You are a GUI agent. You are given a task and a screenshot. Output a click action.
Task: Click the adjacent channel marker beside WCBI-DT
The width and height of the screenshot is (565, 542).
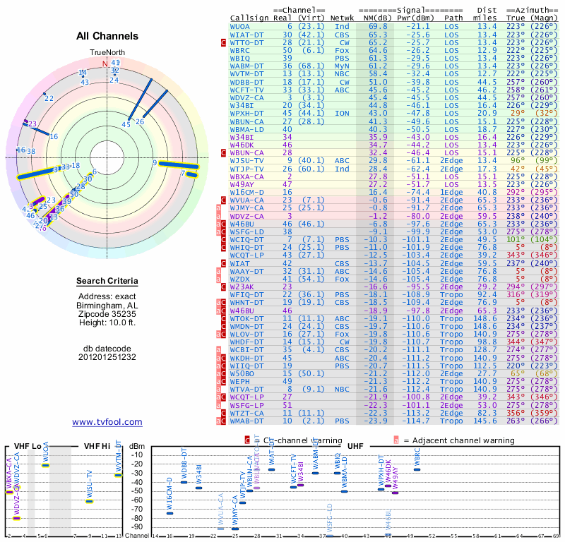click(x=218, y=350)
